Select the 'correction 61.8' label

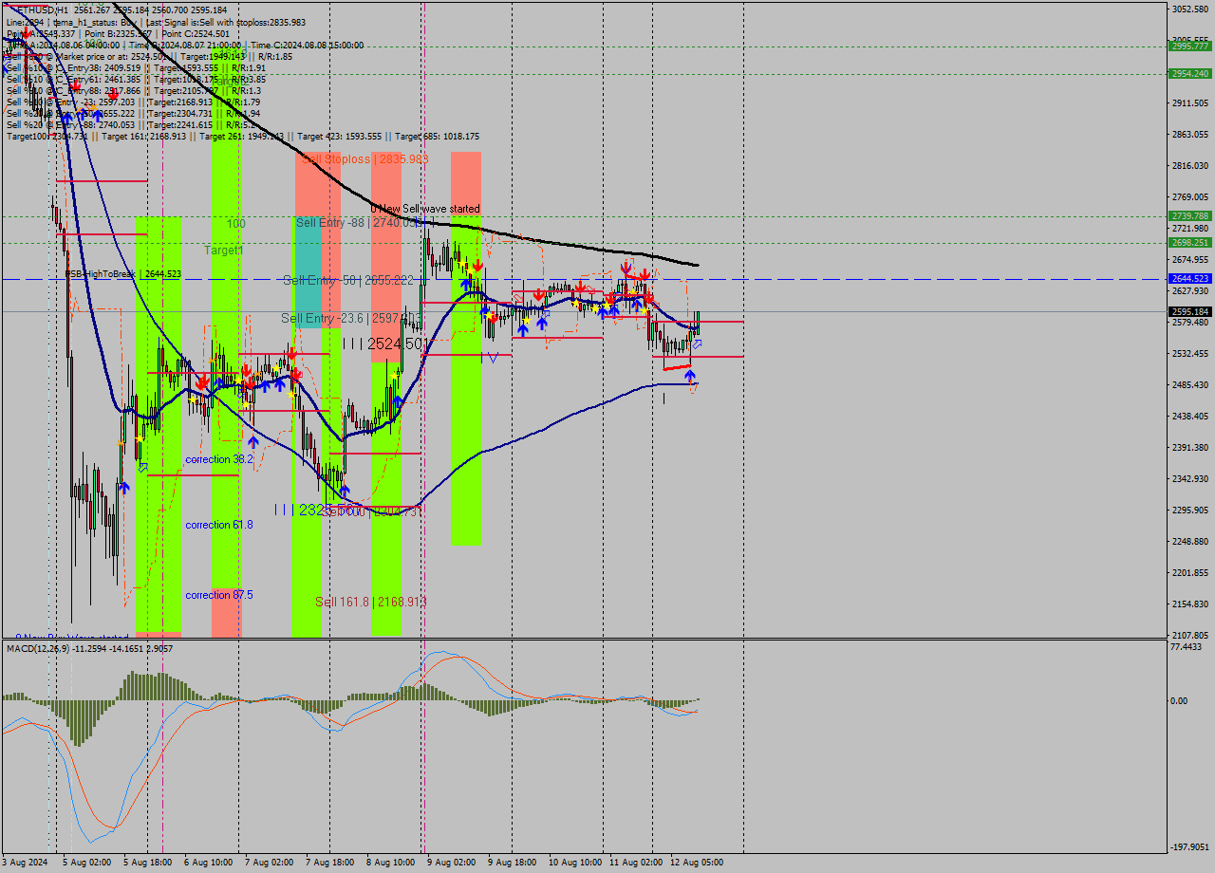219,525
